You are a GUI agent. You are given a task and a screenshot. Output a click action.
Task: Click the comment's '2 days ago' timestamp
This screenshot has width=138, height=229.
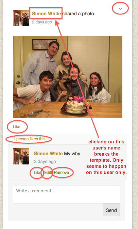coord(45,161)
